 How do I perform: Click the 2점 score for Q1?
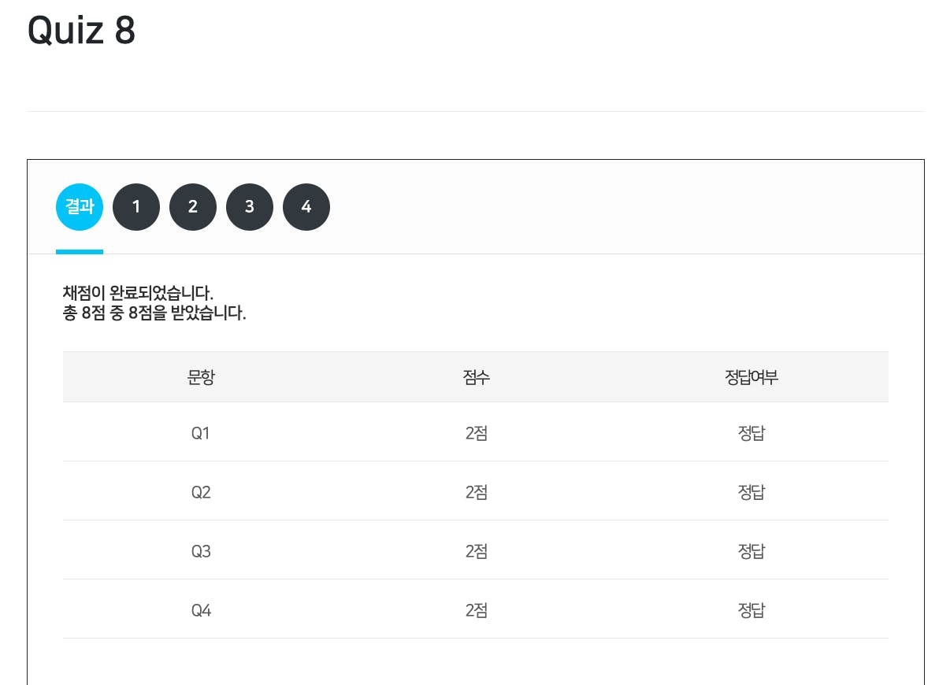point(477,433)
